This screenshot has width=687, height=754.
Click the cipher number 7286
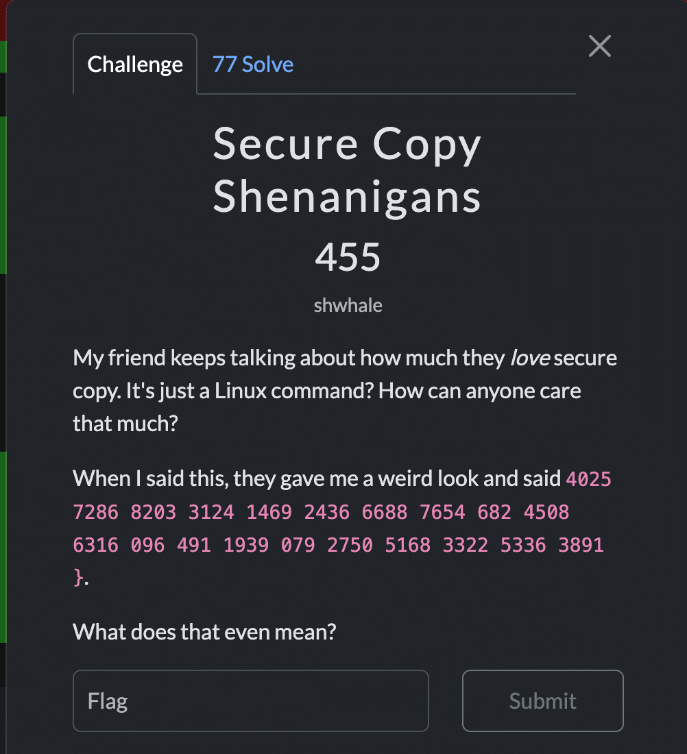[x=95, y=512]
